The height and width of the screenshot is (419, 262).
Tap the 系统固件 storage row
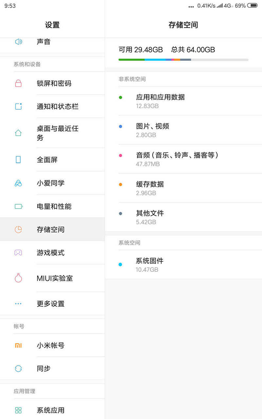click(183, 264)
